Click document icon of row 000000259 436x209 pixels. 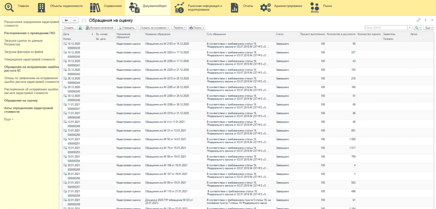point(65,200)
